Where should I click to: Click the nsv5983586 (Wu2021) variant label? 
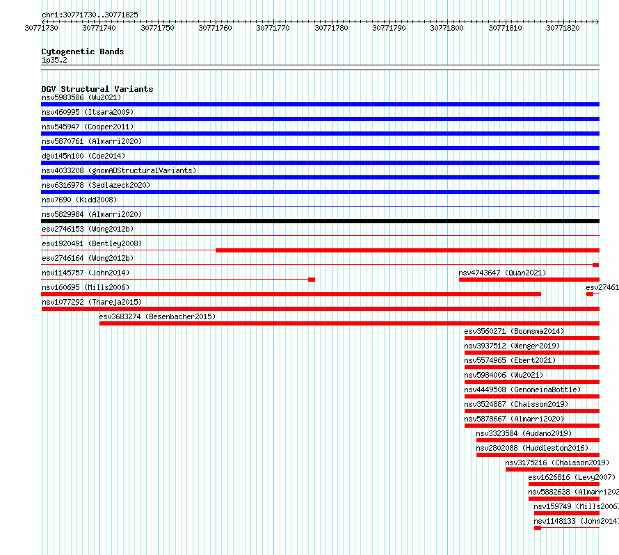click(x=81, y=97)
